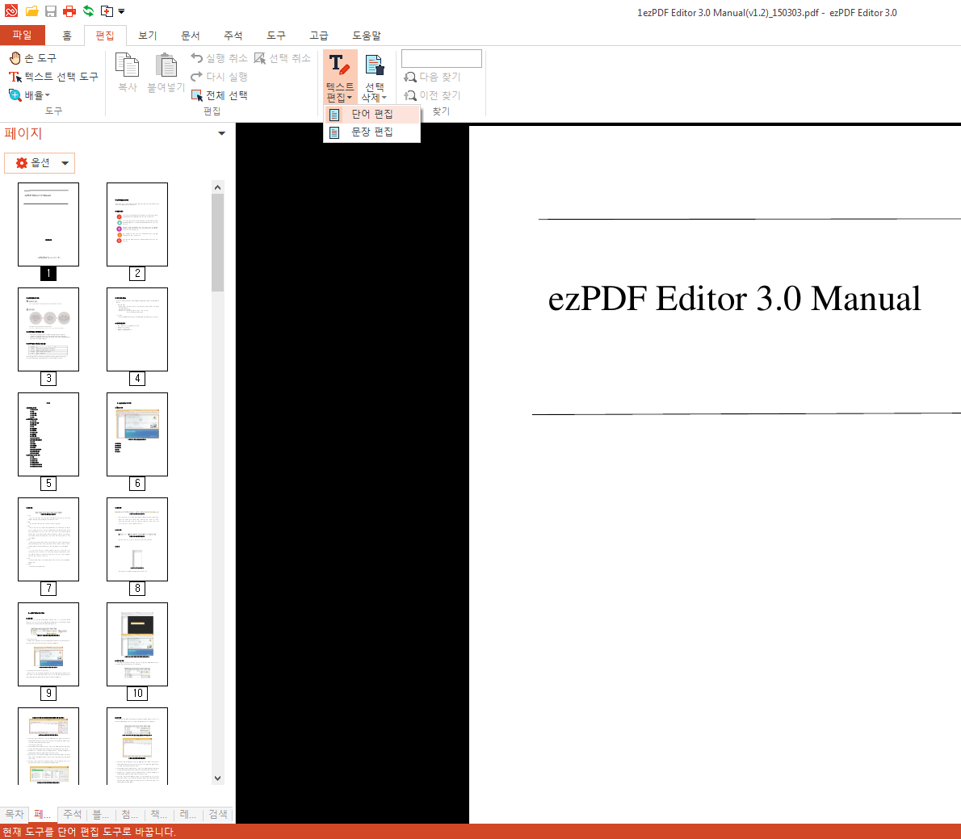The height and width of the screenshot is (839, 961).
Task: Switch to the 목차 bottom panel tab
Action: coord(14,814)
